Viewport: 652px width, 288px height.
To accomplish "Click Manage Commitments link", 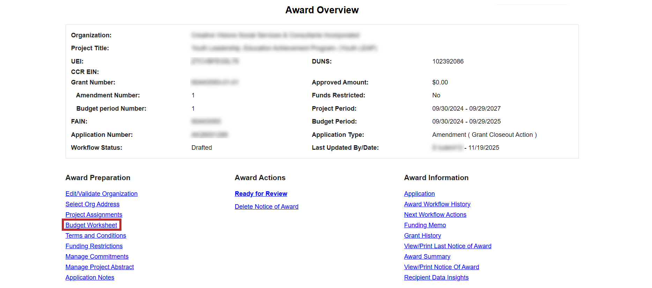I will coord(97,257).
